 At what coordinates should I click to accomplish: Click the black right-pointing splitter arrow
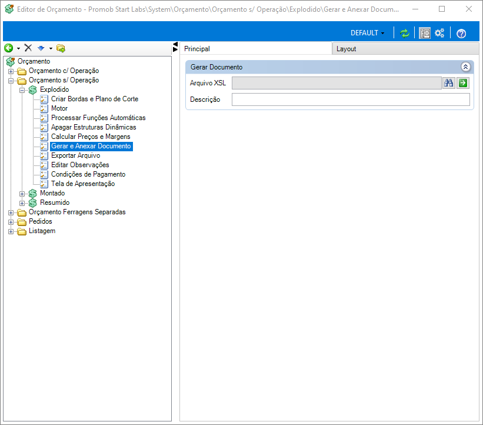point(175,49)
